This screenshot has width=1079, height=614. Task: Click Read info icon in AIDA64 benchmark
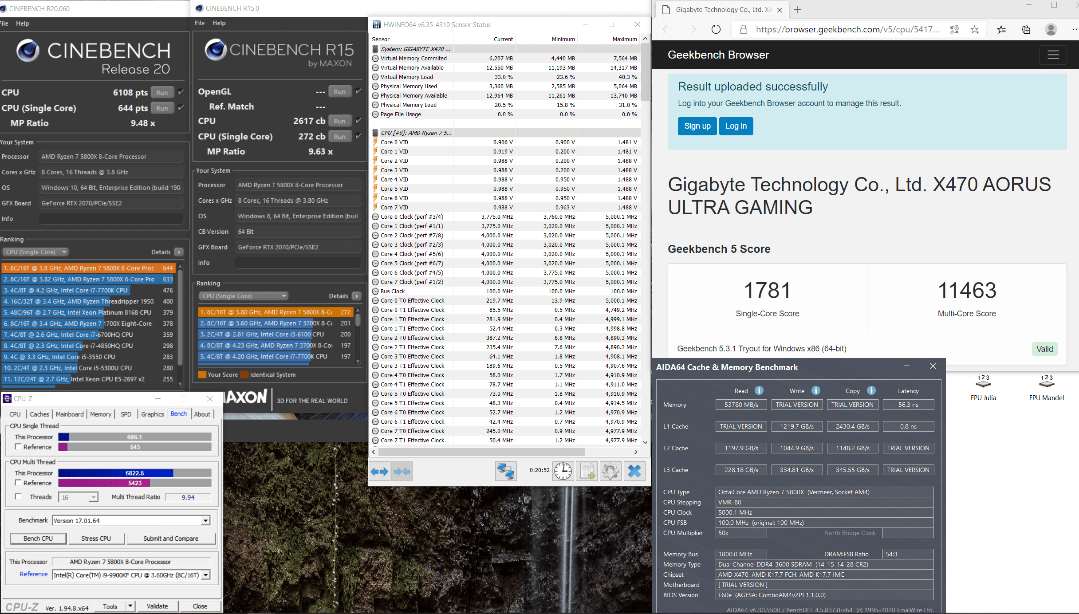pyautogui.click(x=759, y=390)
